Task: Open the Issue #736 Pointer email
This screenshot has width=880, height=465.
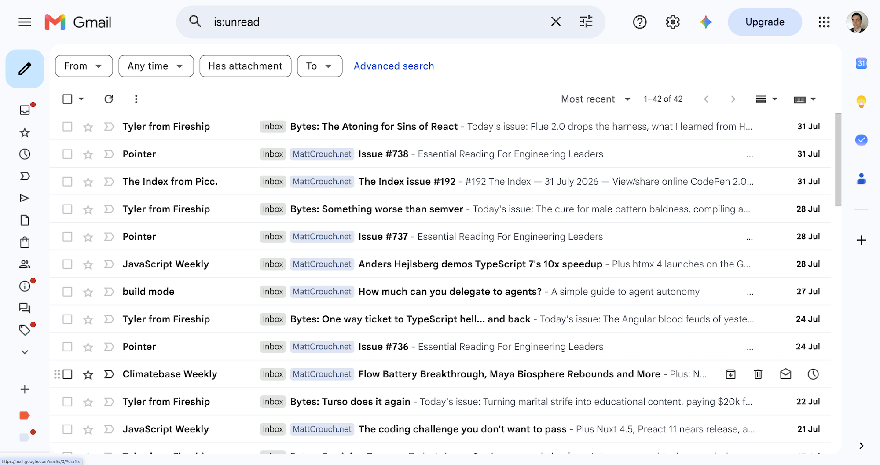Action: (440, 347)
